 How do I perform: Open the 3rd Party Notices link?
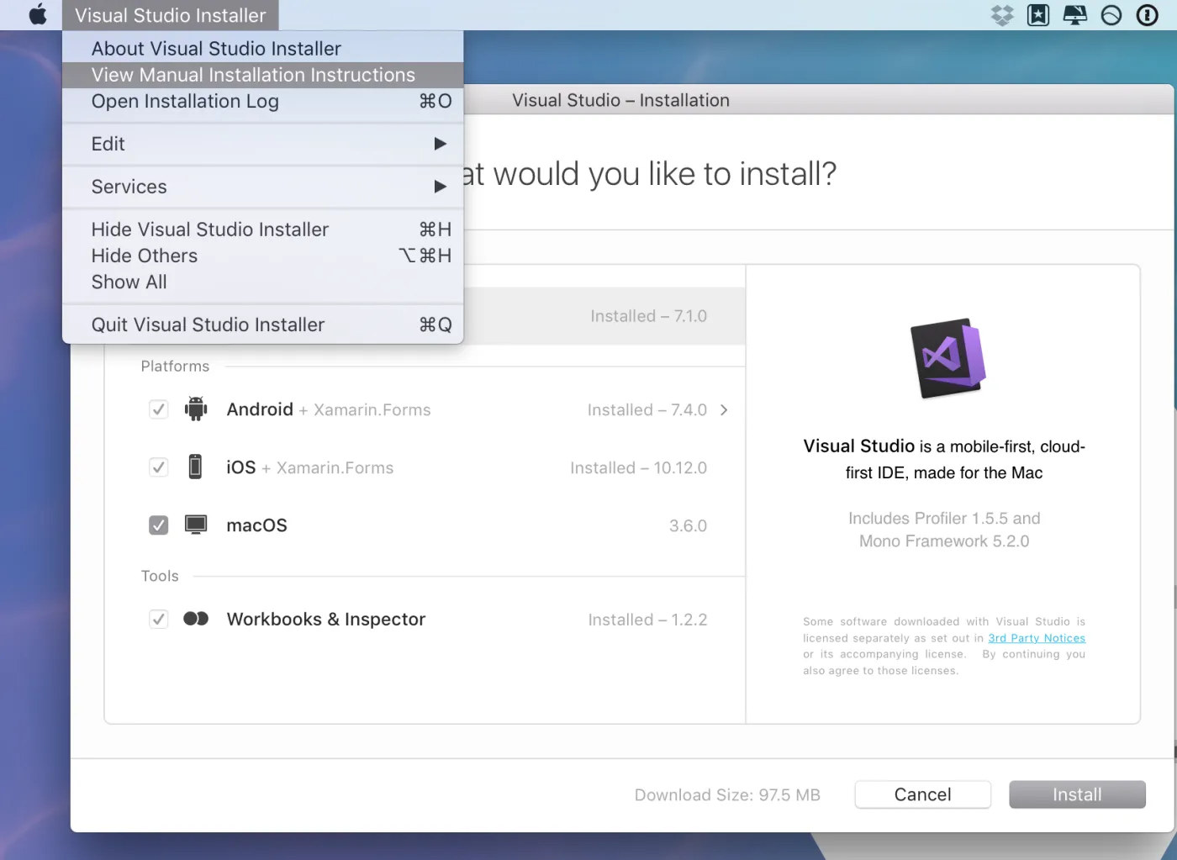point(1037,638)
